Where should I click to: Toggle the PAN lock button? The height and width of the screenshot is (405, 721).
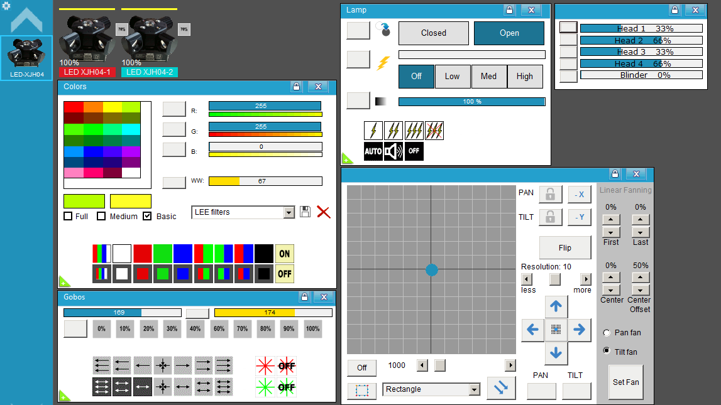(x=551, y=195)
